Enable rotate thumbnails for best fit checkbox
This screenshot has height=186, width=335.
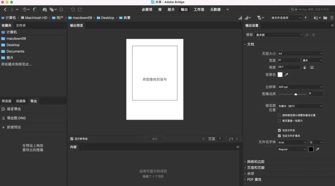pyautogui.click(x=279, y=115)
